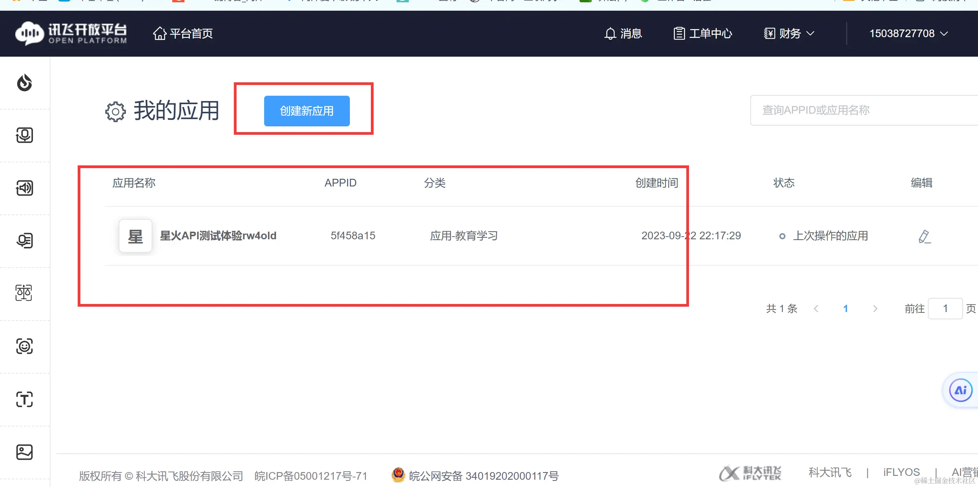978x487 pixels.
Task: Click the copyright text in footer
Action: [161, 476]
